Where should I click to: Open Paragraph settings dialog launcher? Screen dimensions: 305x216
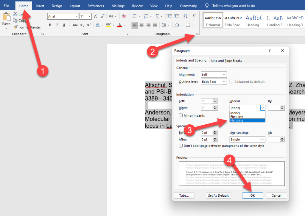(197, 34)
